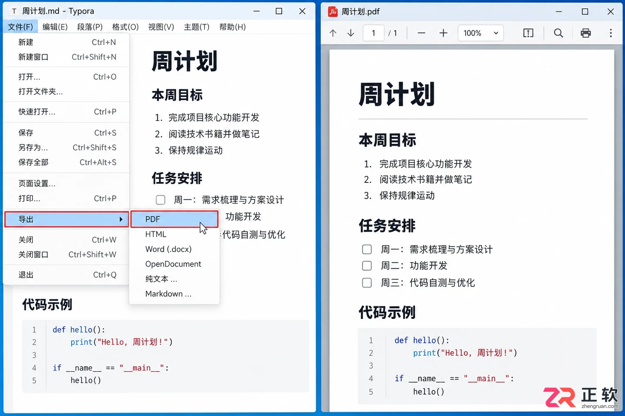This screenshot has width=625, height=416.
Task: Choose 保存全部 in the file menu
Action: 66,162
